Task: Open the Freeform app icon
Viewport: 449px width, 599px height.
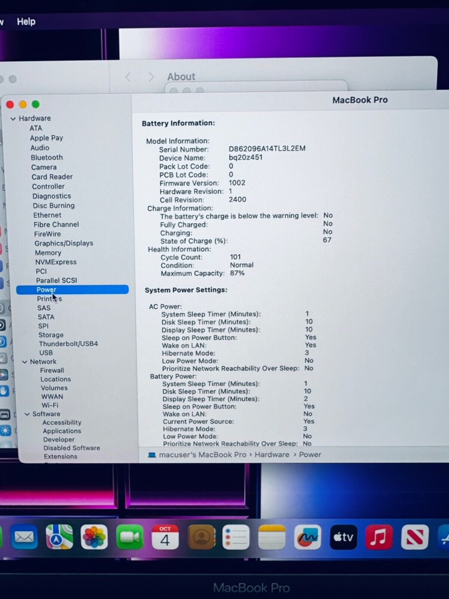Action: (308, 537)
